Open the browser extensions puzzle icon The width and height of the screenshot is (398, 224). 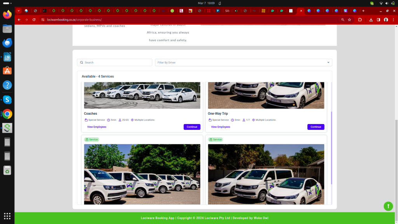pos(360,19)
